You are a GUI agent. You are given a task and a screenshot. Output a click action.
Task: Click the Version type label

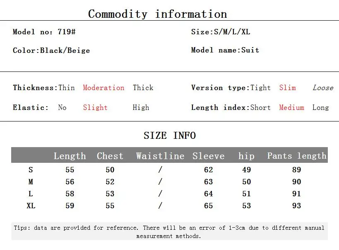[221, 88]
